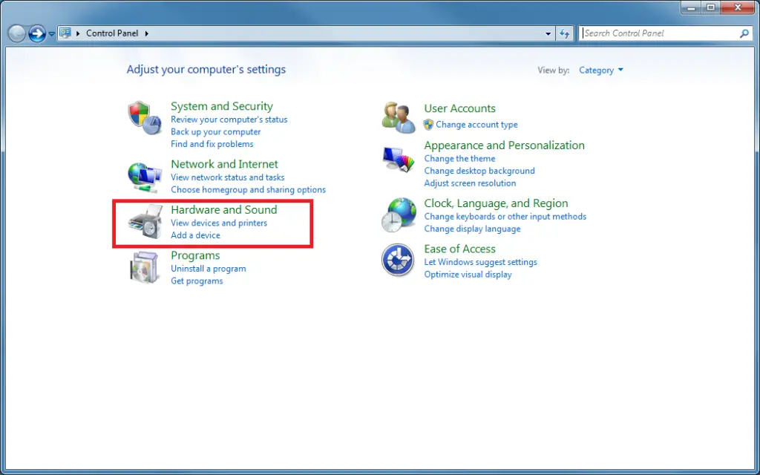Open User Accounts heading

click(x=460, y=108)
